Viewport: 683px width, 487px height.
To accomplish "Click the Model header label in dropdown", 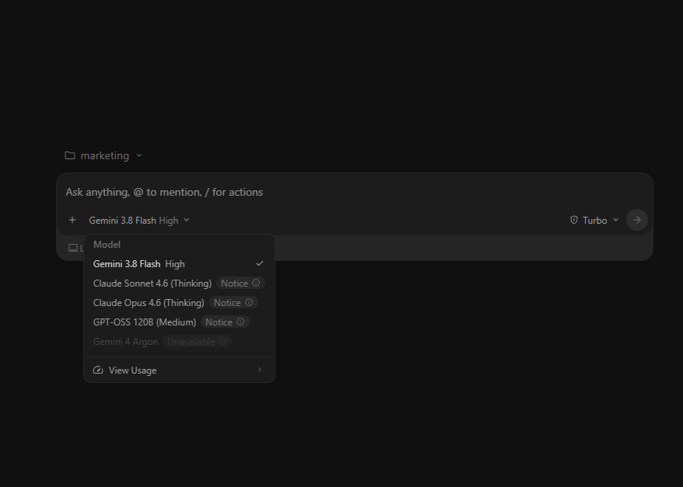I will (x=107, y=245).
